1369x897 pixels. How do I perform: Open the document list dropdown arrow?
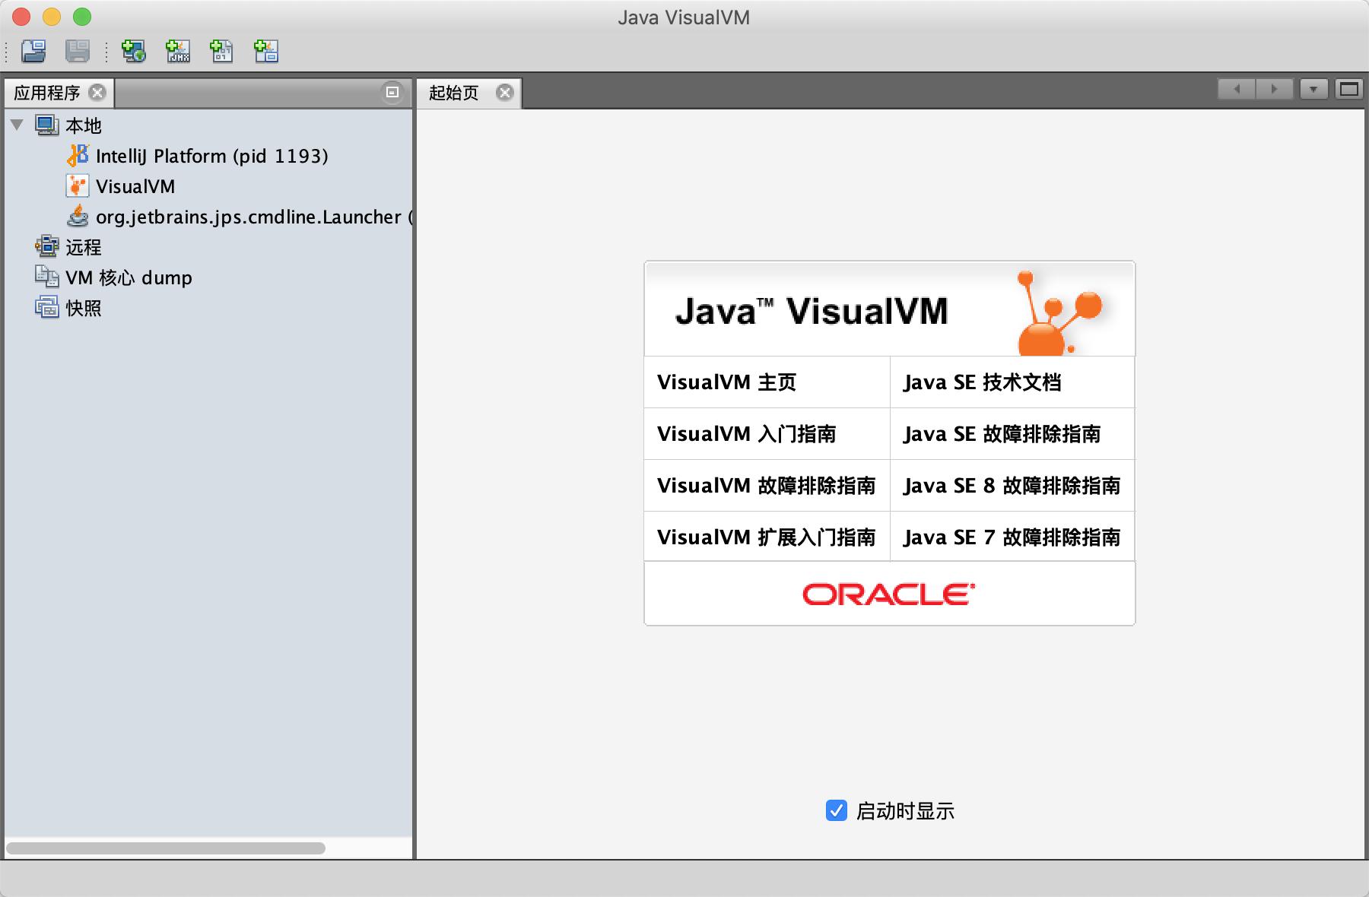click(1313, 89)
